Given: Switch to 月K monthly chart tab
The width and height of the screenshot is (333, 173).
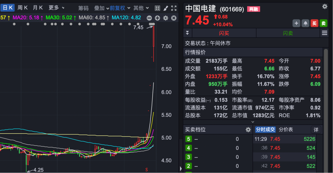Looking at the screenshot, I should [38, 8].
